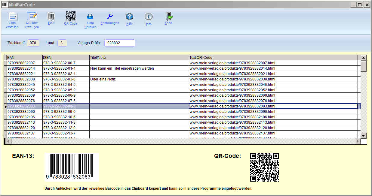The image size is (372, 196).
Task: Select EAN cell 9783928832090
Action: (25, 112)
